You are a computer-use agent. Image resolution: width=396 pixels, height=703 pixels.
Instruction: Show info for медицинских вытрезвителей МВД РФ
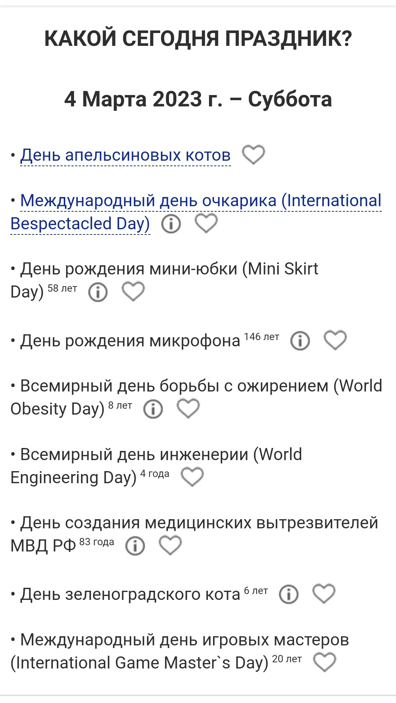135,546
